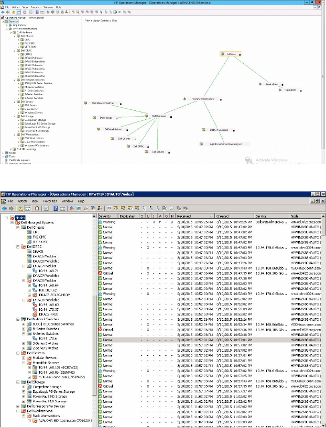Screen dimensions: 326x428
Task: Click Dell Storage node in service map
Action: click(105, 118)
